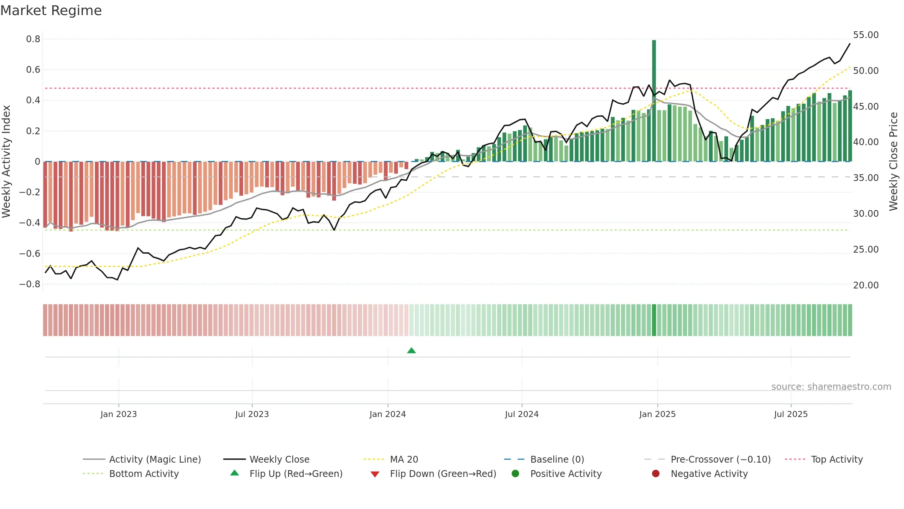Screen dimensions: 904x509
Task: Toggle the Top Activity legend entry
Action: pos(824,459)
